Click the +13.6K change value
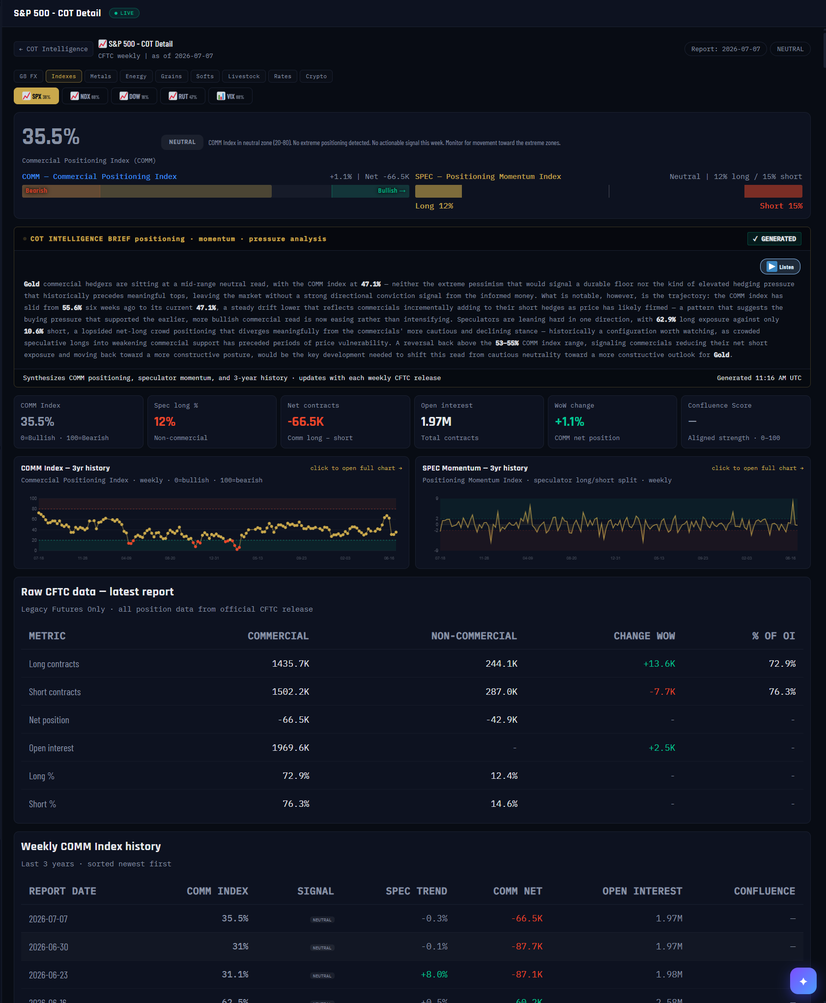The image size is (826, 1003). pos(659,664)
